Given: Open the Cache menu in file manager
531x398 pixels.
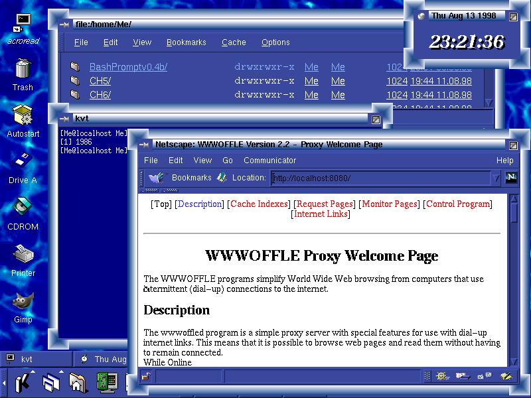Looking at the screenshot, I should click(234, 42).
